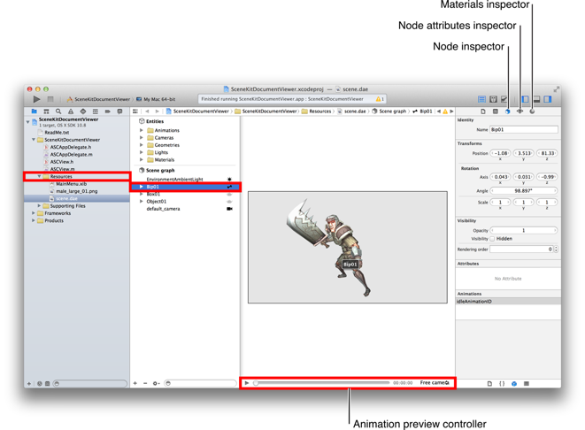Open the Symbol navigator icon

click(x=46, y=111)
